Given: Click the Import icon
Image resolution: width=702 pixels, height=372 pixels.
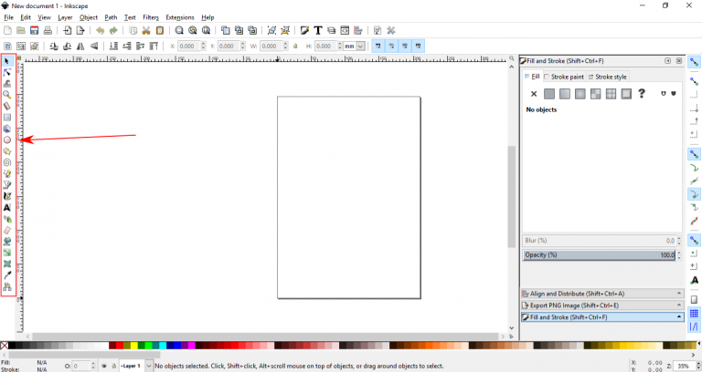Looking at the screenshot, I should pos(67,30).
